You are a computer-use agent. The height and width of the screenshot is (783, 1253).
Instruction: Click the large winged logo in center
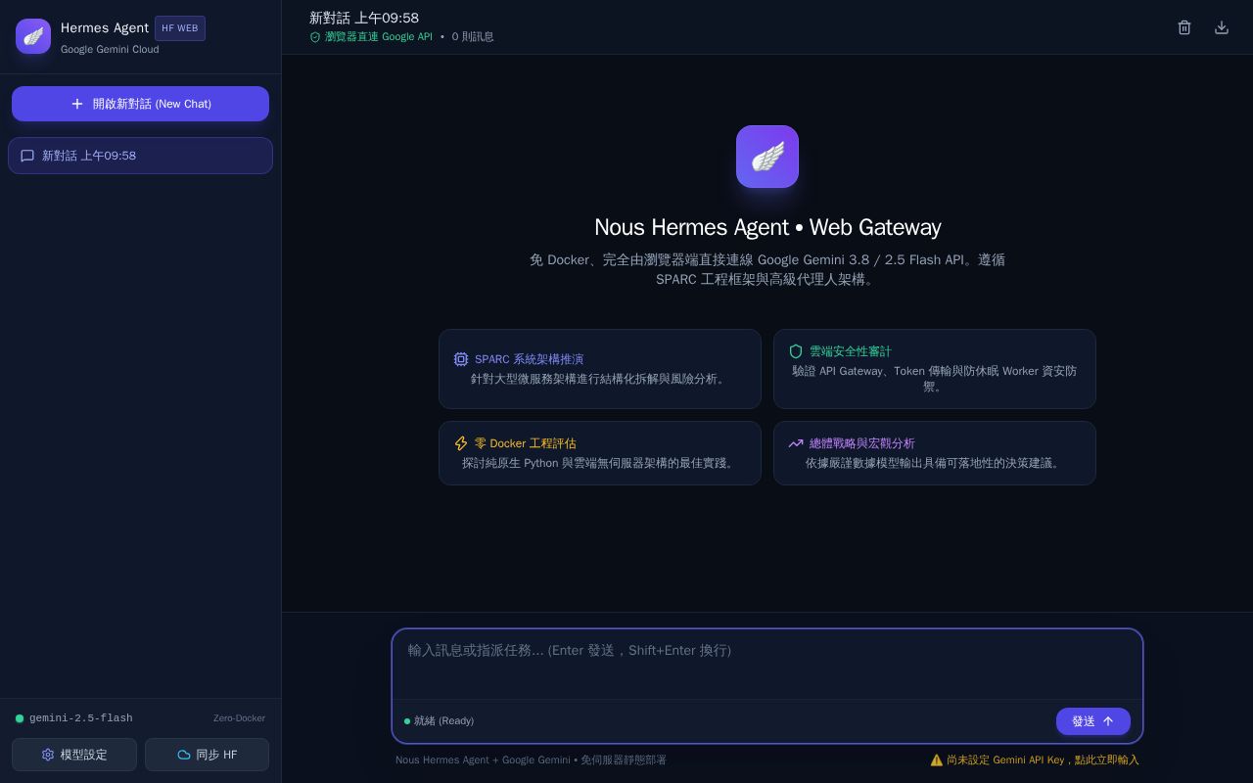767,157
